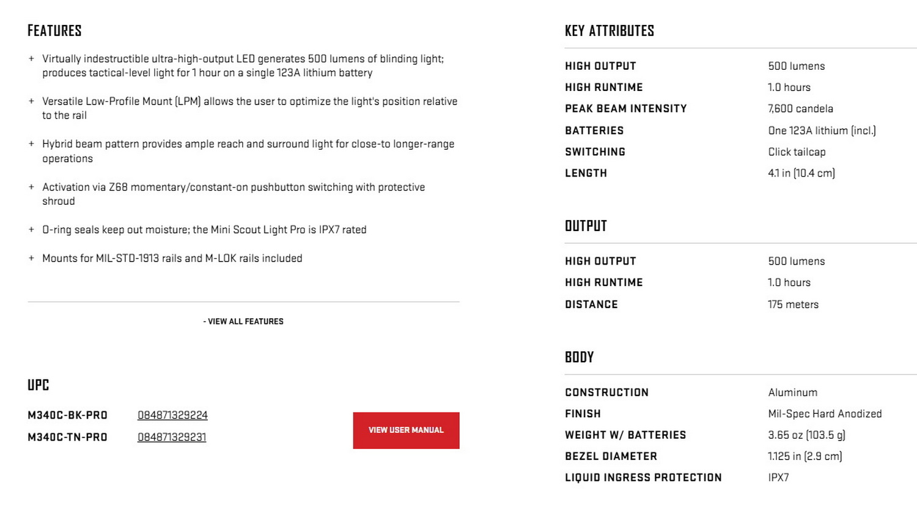
Task: Select the M340C-BK-PRO model label
Action: [x=67, y=415]
